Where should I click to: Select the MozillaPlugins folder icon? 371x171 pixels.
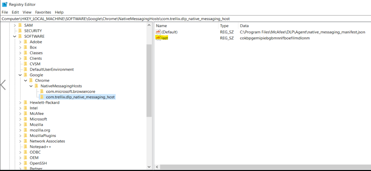26,136
